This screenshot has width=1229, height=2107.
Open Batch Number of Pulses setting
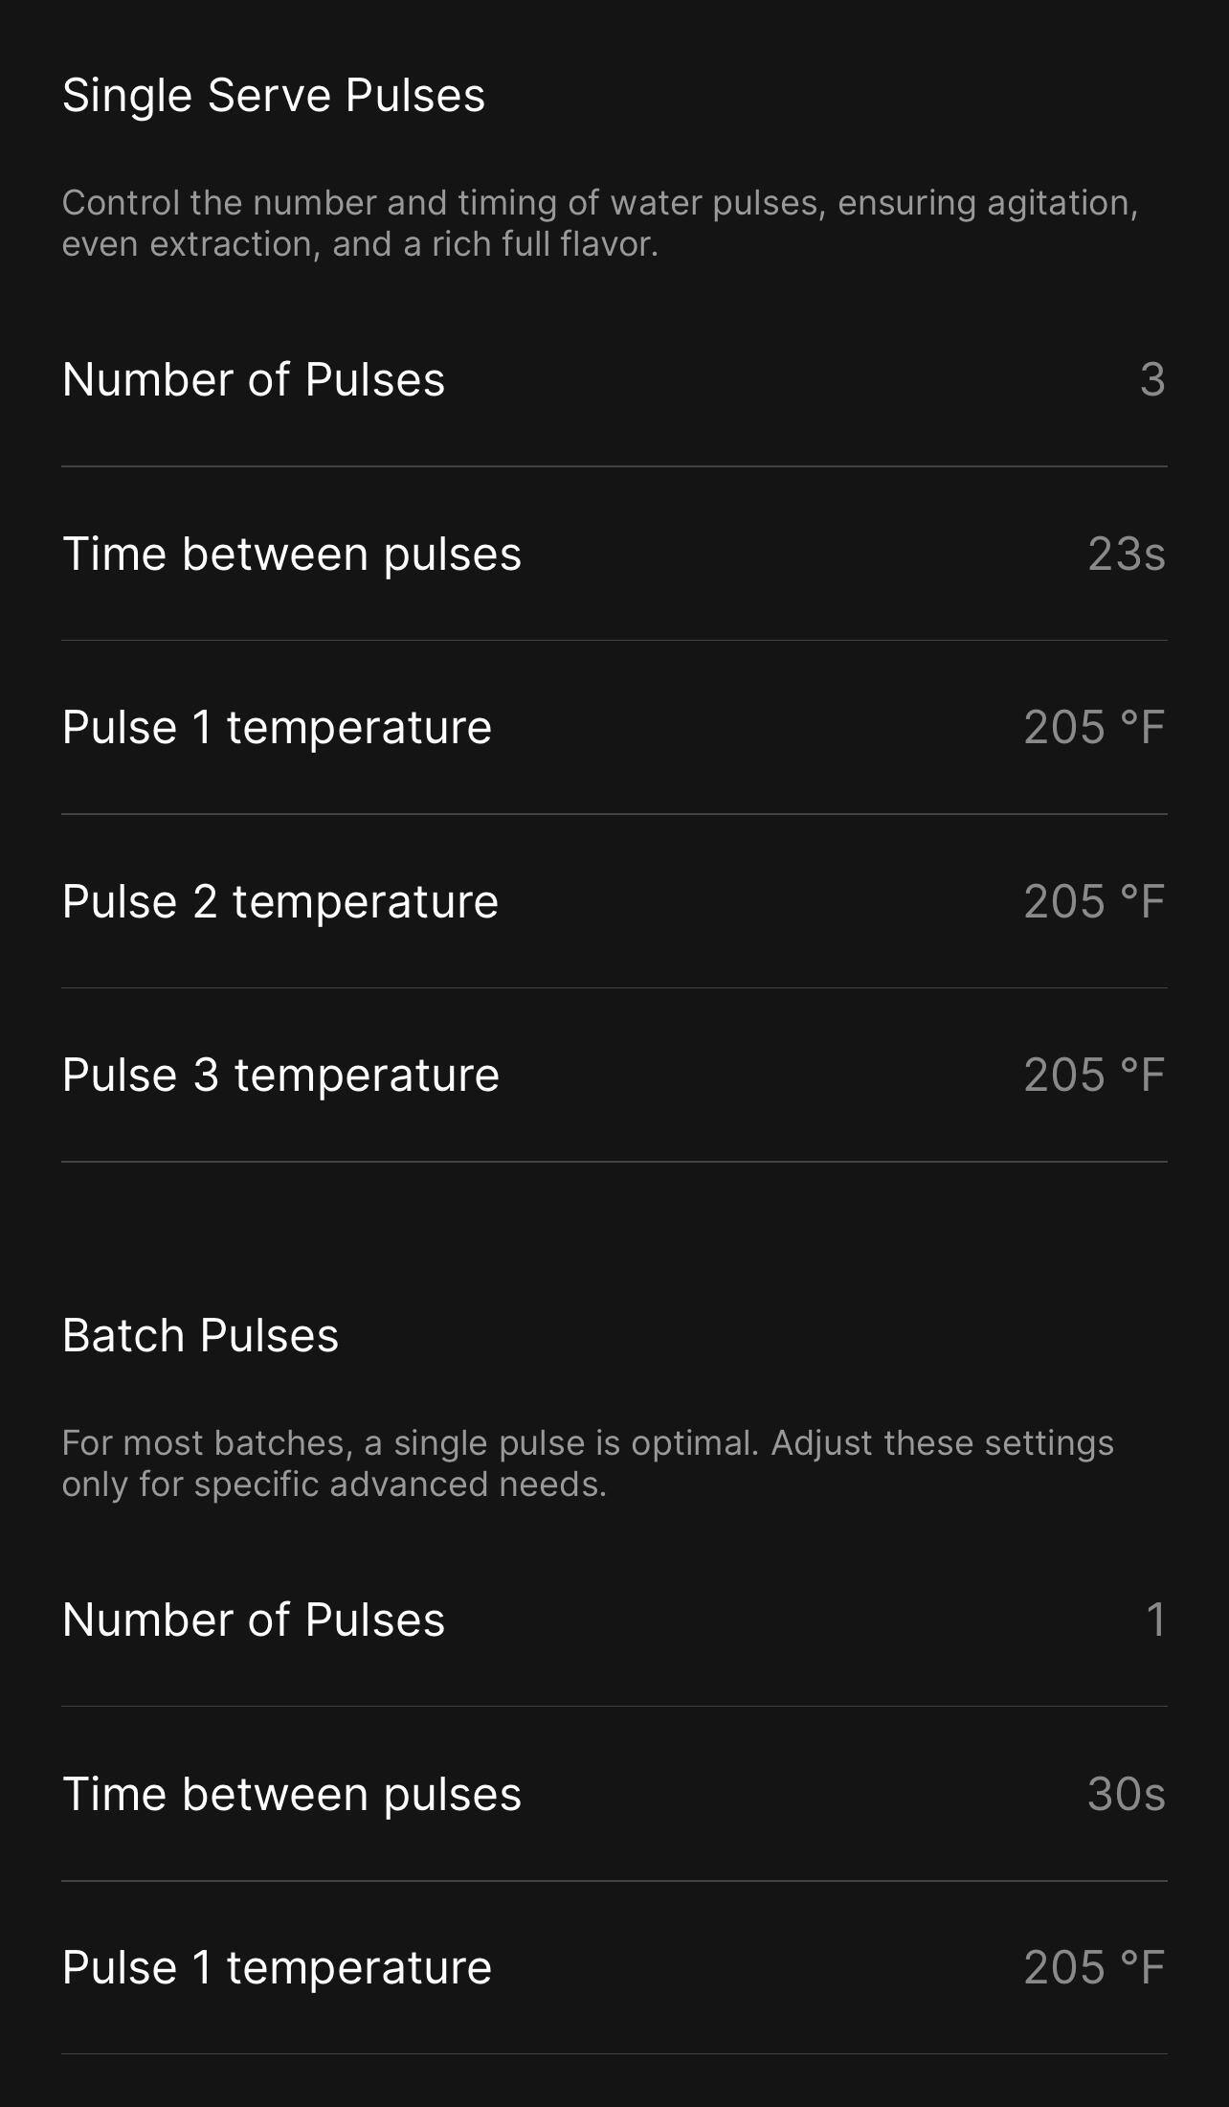(x=254, y=1620)
